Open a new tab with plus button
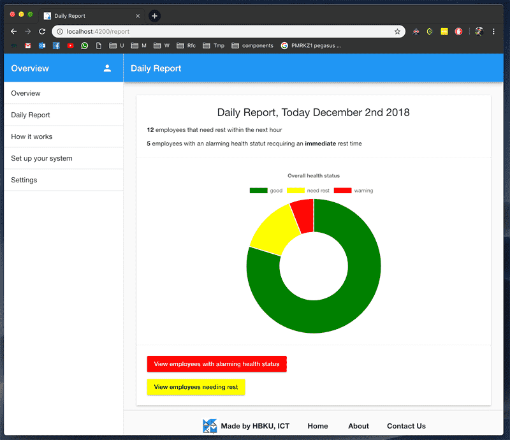Image resolution: width=510 pixels, height=440 pixels. point(154,15)
